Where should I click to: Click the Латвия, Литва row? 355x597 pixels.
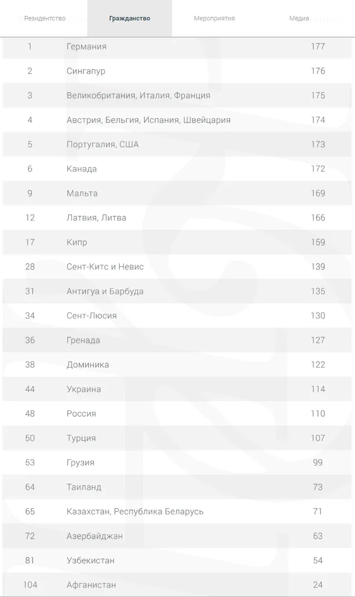click(97, 217)
